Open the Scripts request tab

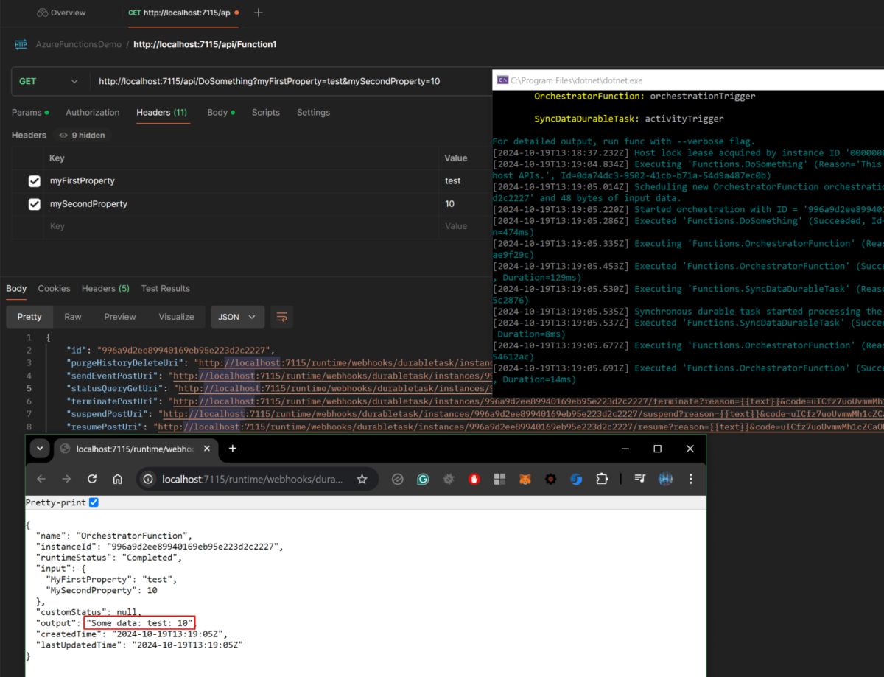coord(266,112)
